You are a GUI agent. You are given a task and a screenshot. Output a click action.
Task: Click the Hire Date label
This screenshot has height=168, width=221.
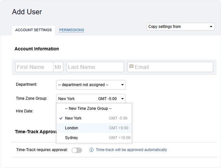pos(25,111)
